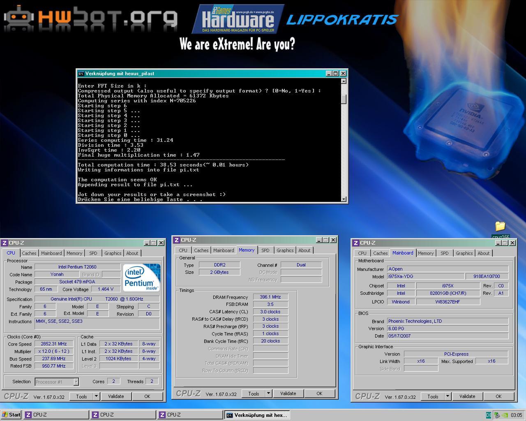This screenshot has height=421, width=526.
Task: Click Validate in the CPU-Z Processor window
Action: [116, 396]
